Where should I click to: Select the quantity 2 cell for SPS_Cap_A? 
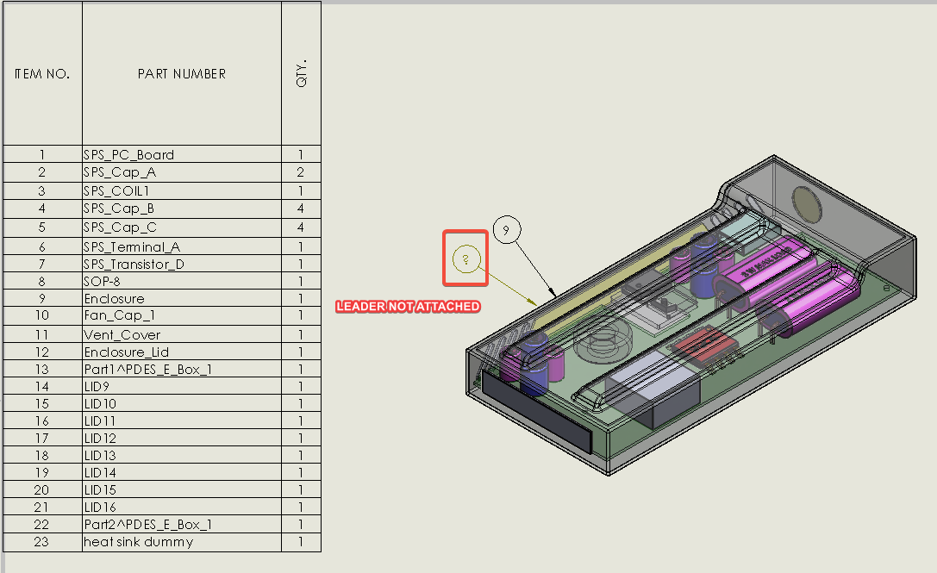[x=301, y=172]
